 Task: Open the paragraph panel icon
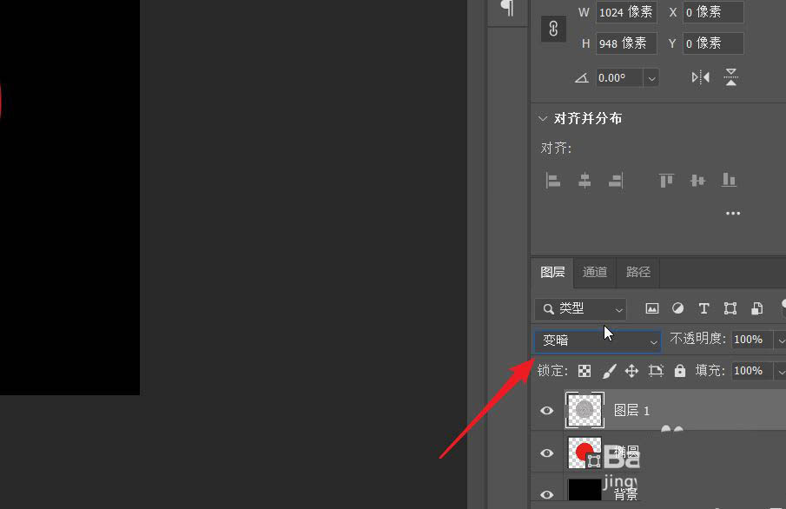508,8
